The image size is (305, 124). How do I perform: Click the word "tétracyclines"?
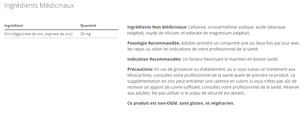[140, 75]
